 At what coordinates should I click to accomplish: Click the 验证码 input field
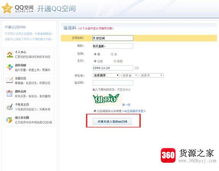click(113, 83)
